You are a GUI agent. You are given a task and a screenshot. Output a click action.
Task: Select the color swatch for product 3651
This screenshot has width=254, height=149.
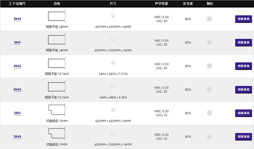(209, 113)
